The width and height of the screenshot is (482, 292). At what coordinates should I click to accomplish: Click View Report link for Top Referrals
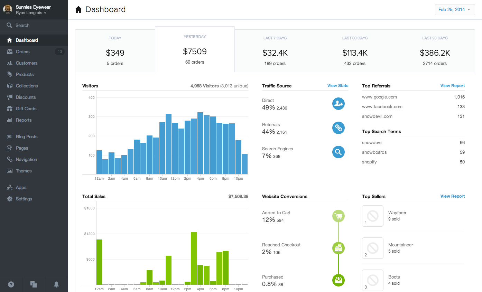[453, 86]
